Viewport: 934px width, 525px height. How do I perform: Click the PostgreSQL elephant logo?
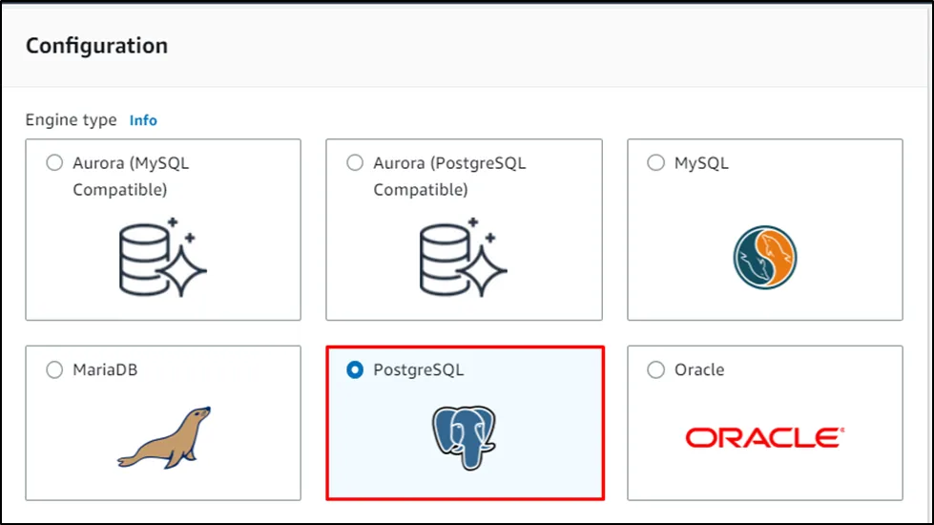(464, 437)
